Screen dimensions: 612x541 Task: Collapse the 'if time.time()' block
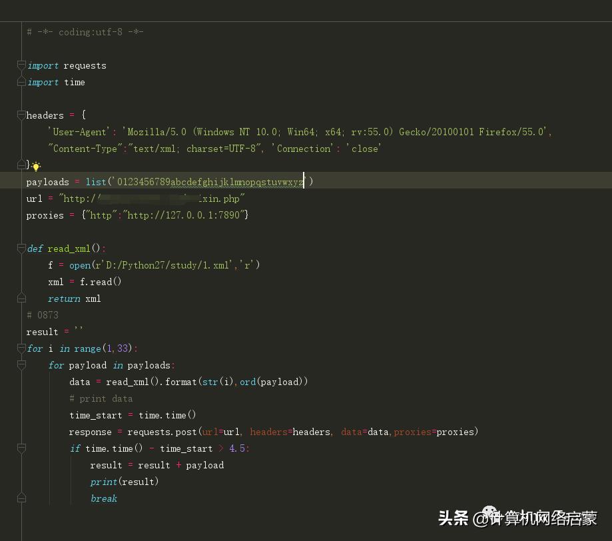21,448
